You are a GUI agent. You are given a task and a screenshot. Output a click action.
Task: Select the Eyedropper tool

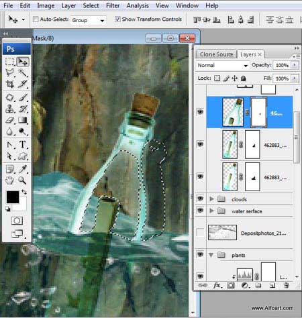point(23,169)
